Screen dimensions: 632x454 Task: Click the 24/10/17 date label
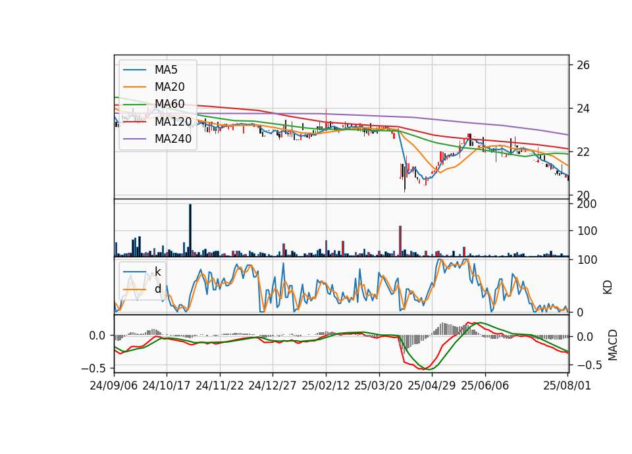point(167,386)
